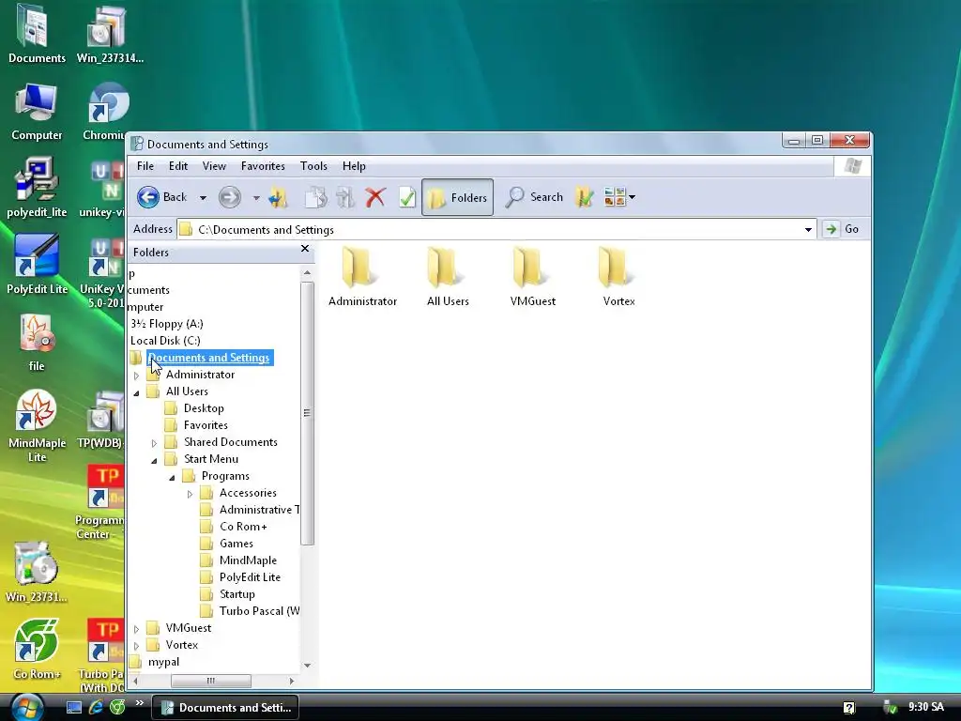Expand the Administrator tree node
Screen dimensions: 961x721
(x=137, y=376)
